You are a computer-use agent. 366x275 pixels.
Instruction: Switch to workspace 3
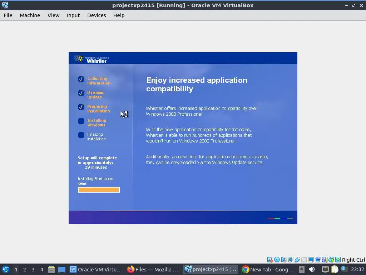(x=33, y=270)
